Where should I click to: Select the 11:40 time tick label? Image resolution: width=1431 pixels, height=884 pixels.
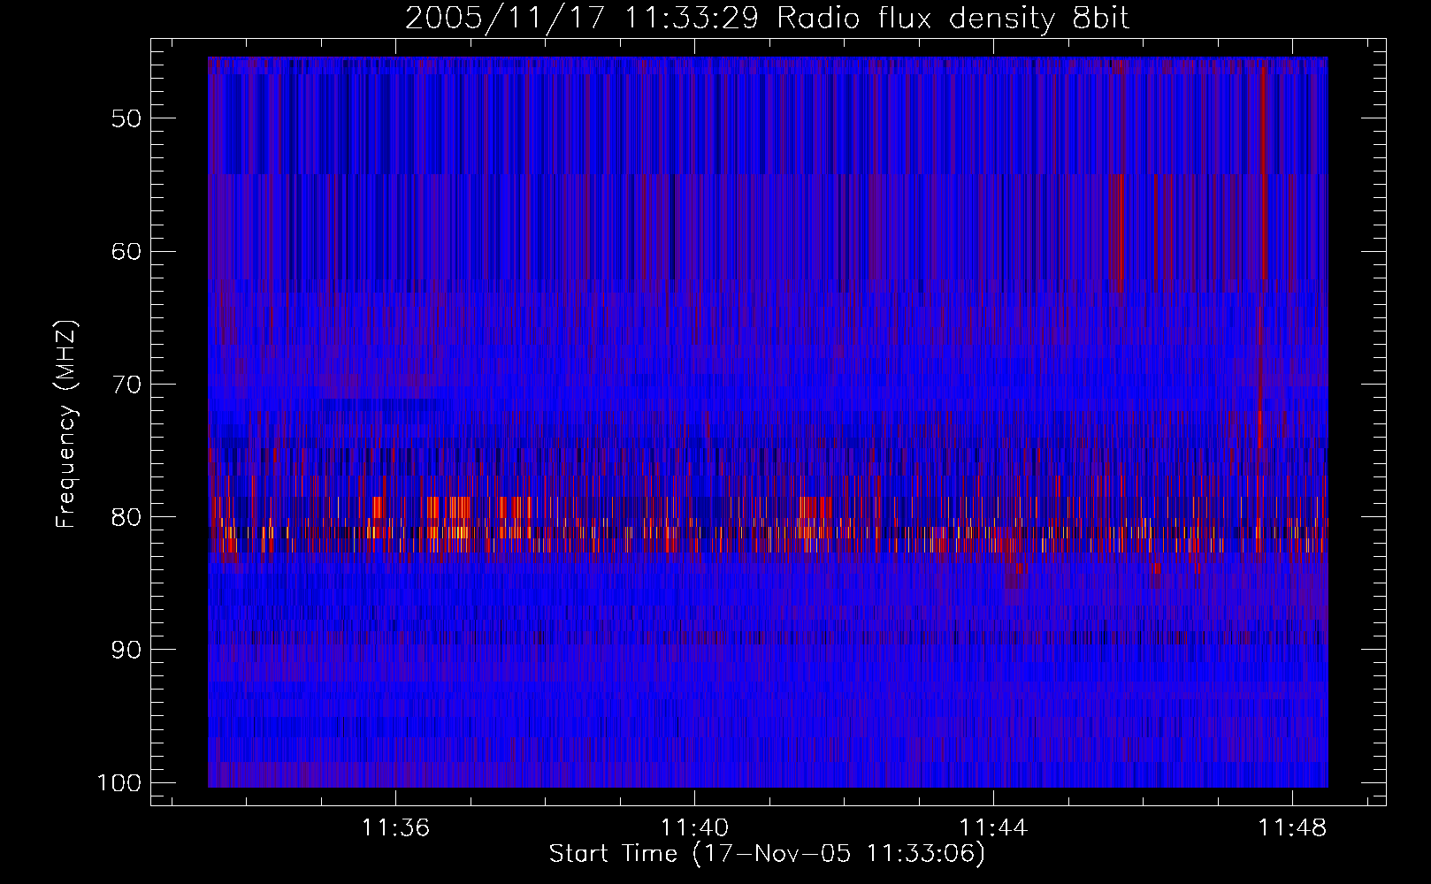click(x=694, y=827)
